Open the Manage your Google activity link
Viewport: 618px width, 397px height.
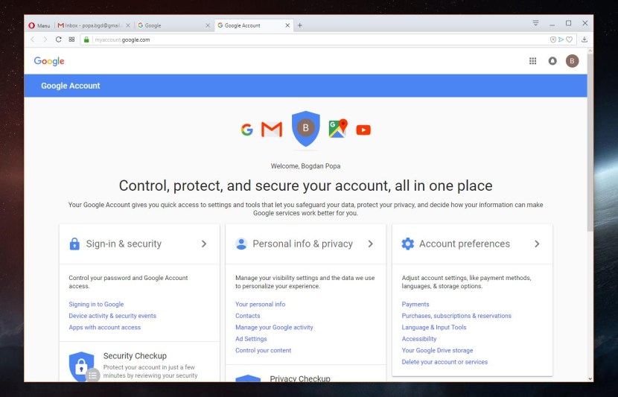[274, 327]
